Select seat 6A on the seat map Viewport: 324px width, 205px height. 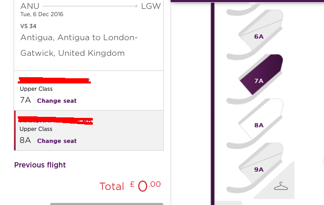pos(261,30)
